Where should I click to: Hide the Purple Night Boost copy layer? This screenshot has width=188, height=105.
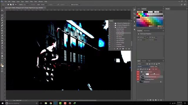(138, 77)
